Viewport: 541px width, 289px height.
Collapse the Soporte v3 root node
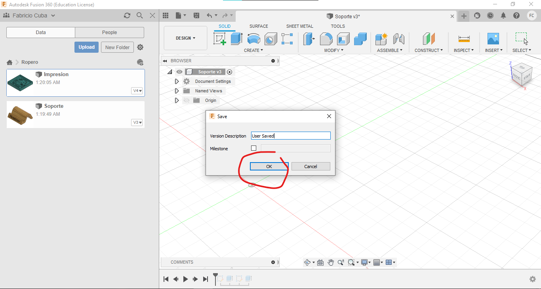170,72
